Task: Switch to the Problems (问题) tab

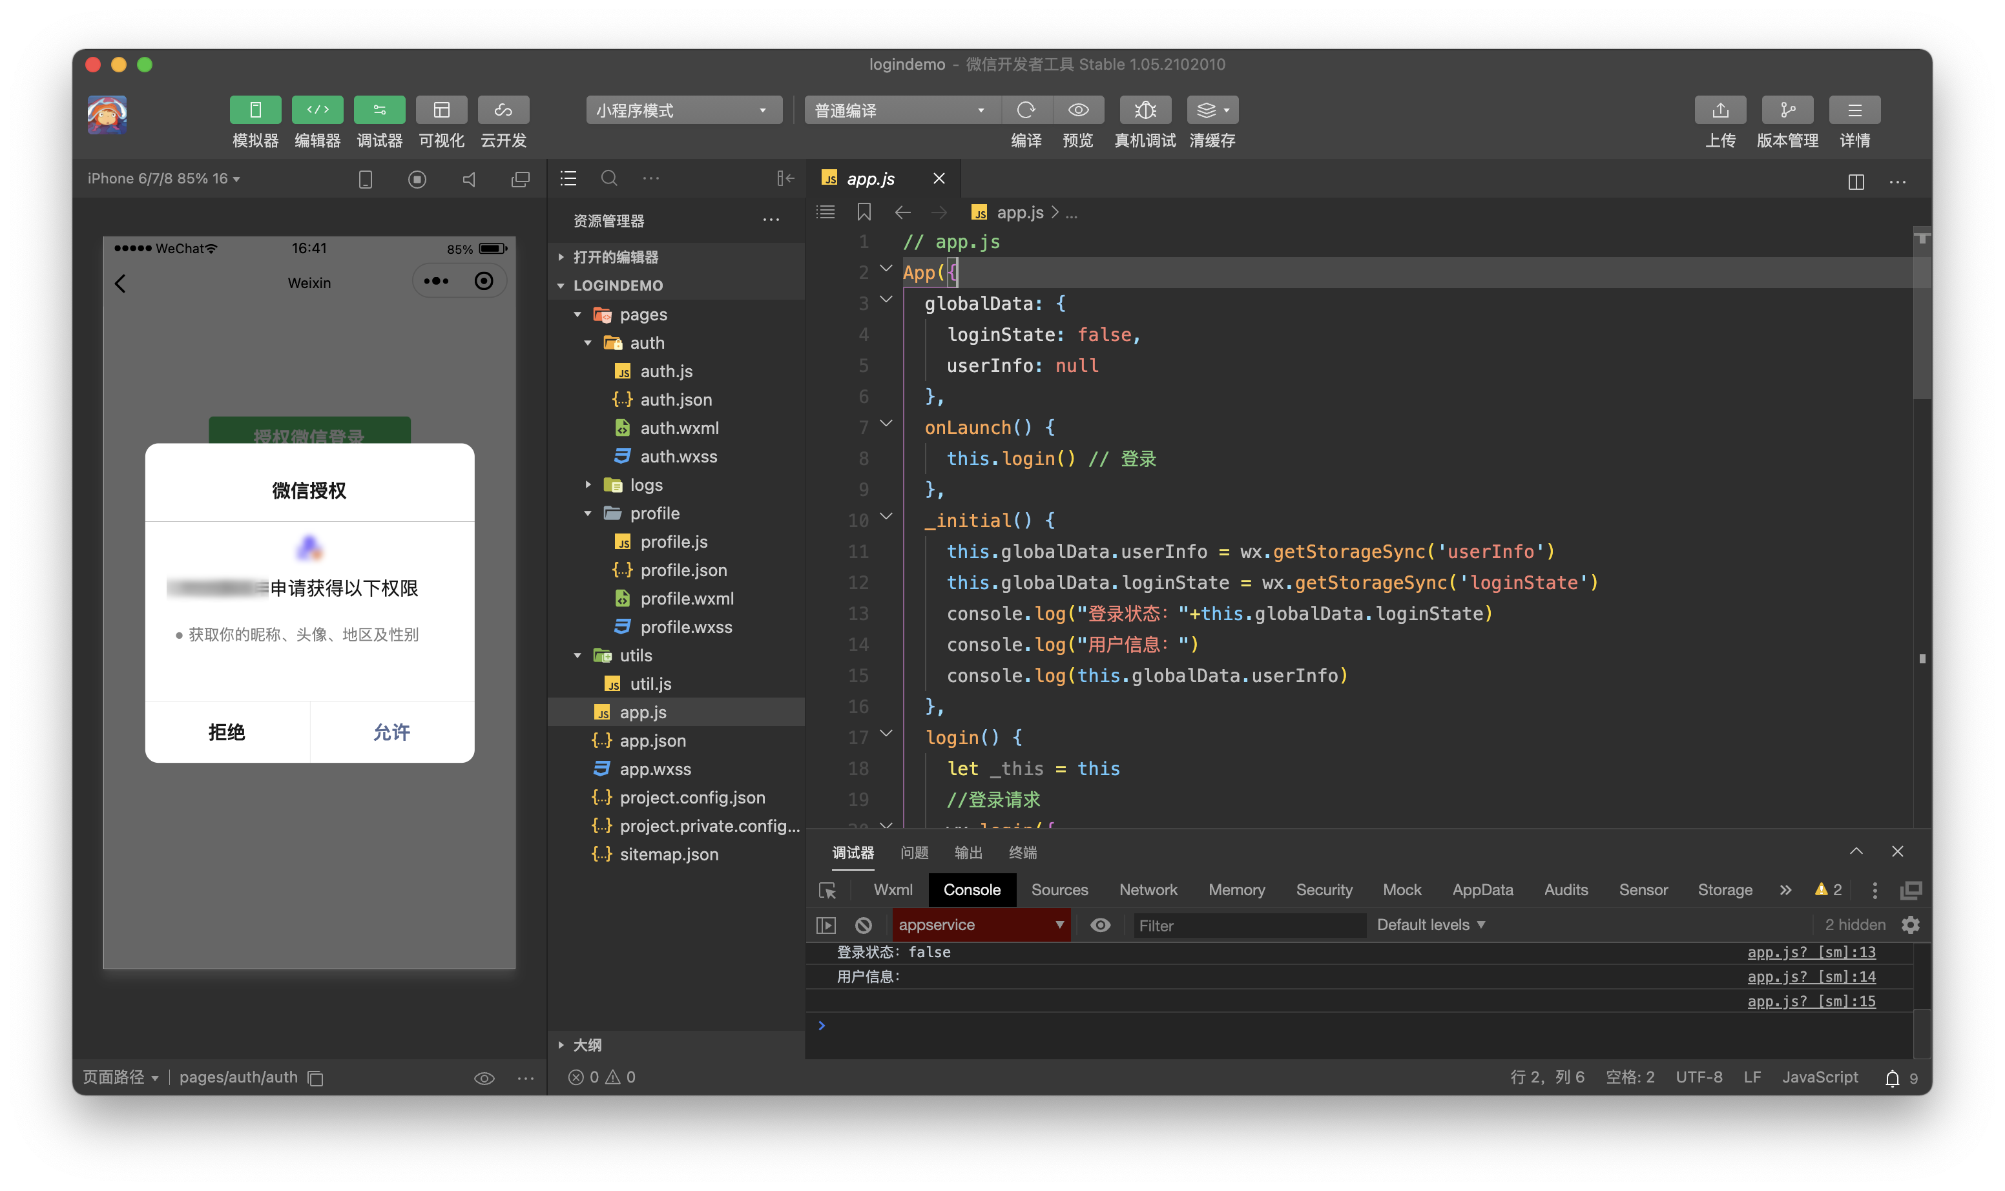Action: click(914, 853)
